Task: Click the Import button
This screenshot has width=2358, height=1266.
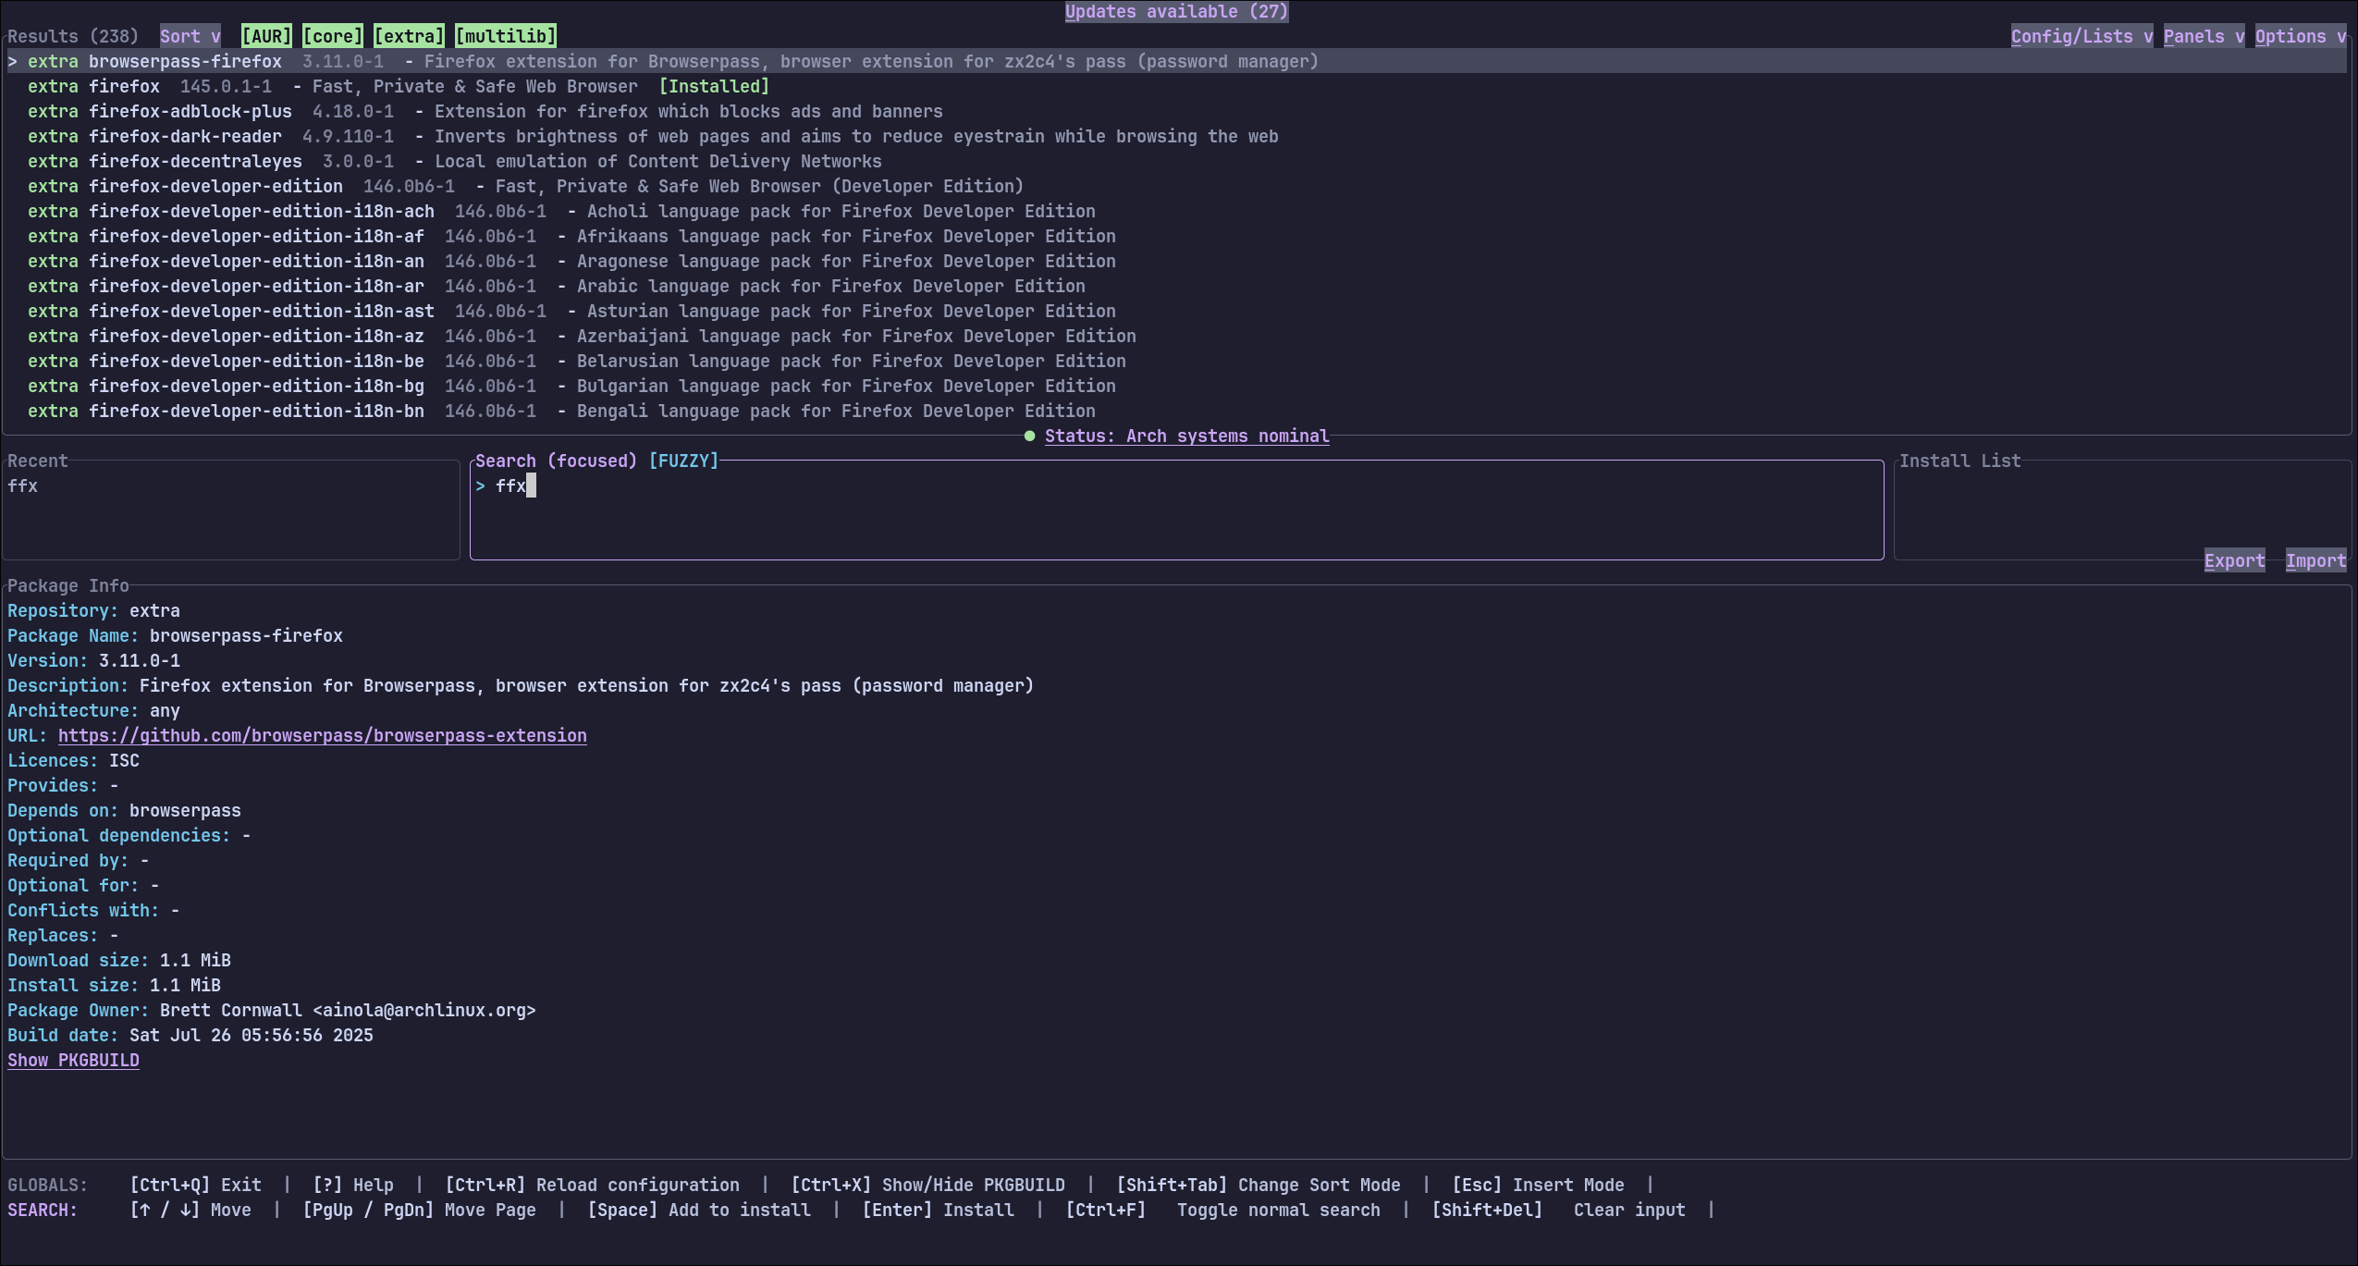Action: coord(2315,559)
